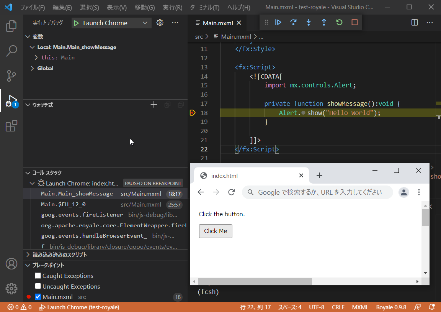
Task: Click the Step Out debug icon
Action: point(324,22)
